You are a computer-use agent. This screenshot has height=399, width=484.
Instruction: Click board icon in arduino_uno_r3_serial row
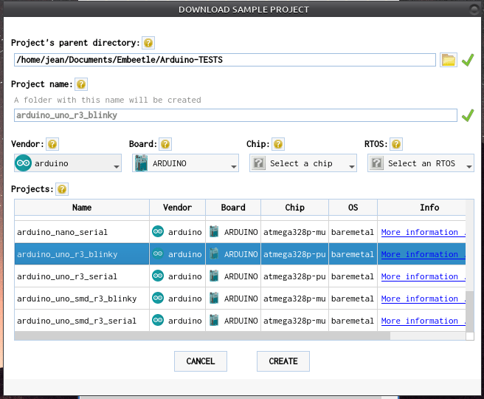click(x=214, y=276)
